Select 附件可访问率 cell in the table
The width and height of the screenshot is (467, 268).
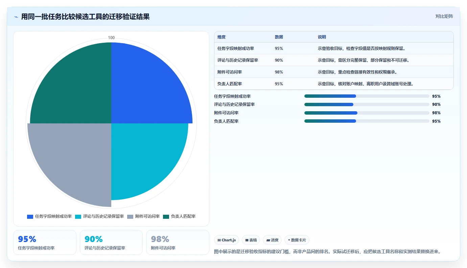230,72
